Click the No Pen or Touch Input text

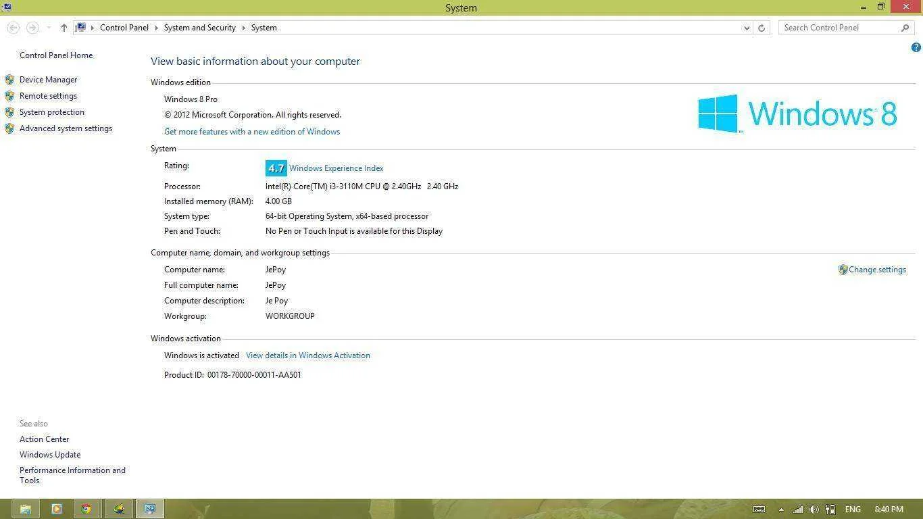coord(354,231)
